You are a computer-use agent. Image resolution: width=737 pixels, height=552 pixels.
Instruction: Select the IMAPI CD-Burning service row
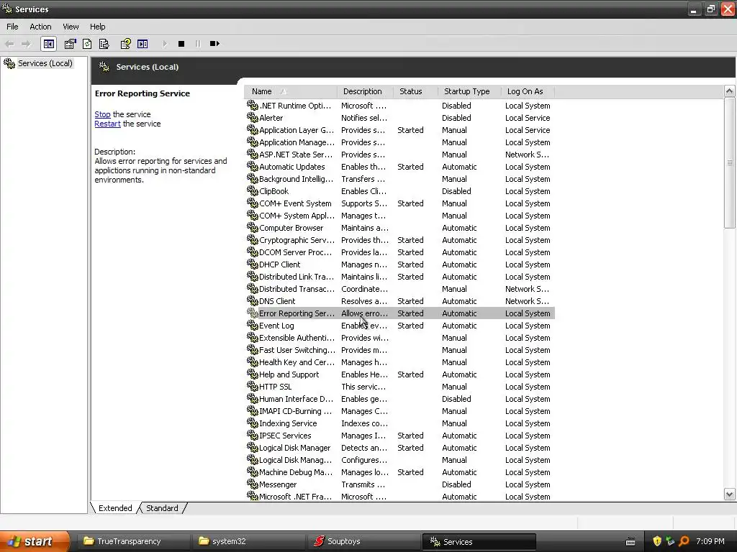pyautogui.click(x=400, y=410)
